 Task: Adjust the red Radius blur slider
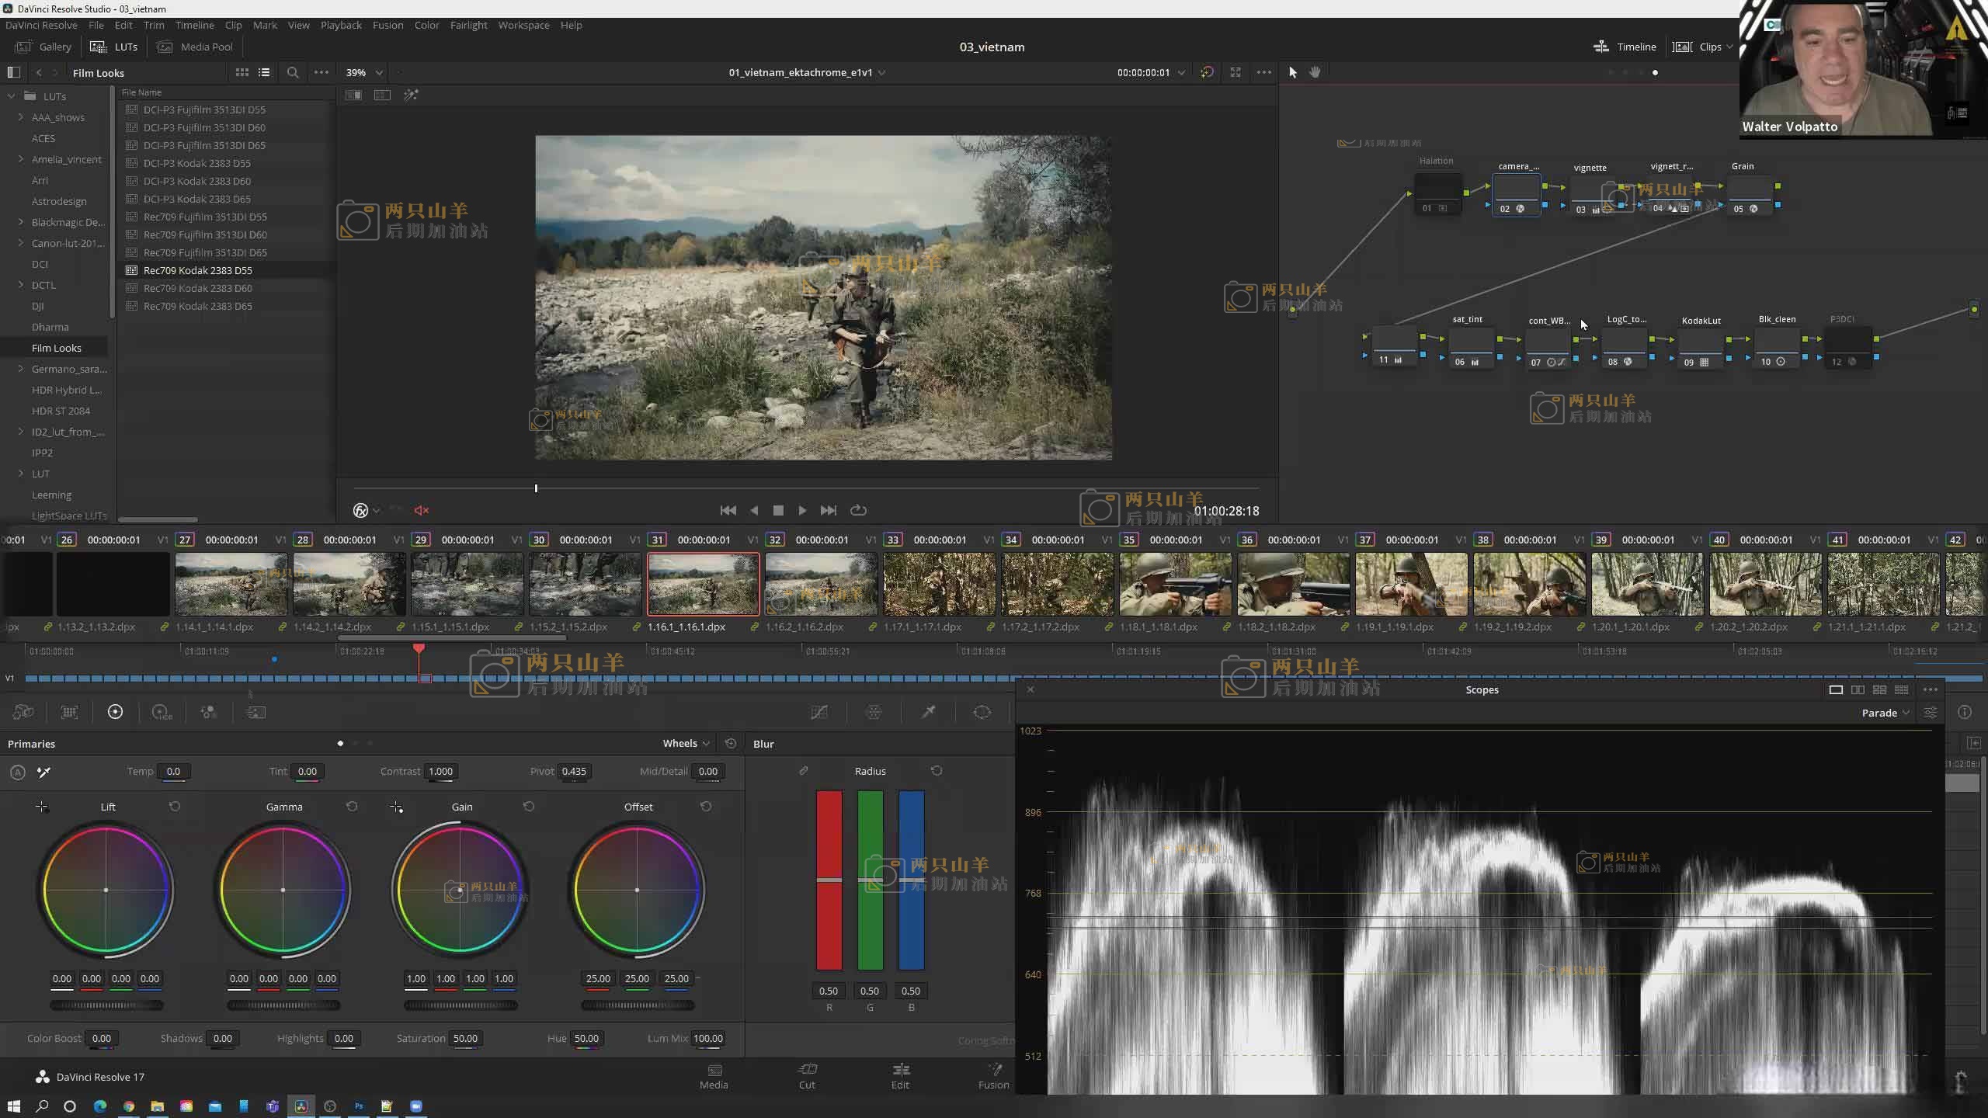click(x=829, y=880)
